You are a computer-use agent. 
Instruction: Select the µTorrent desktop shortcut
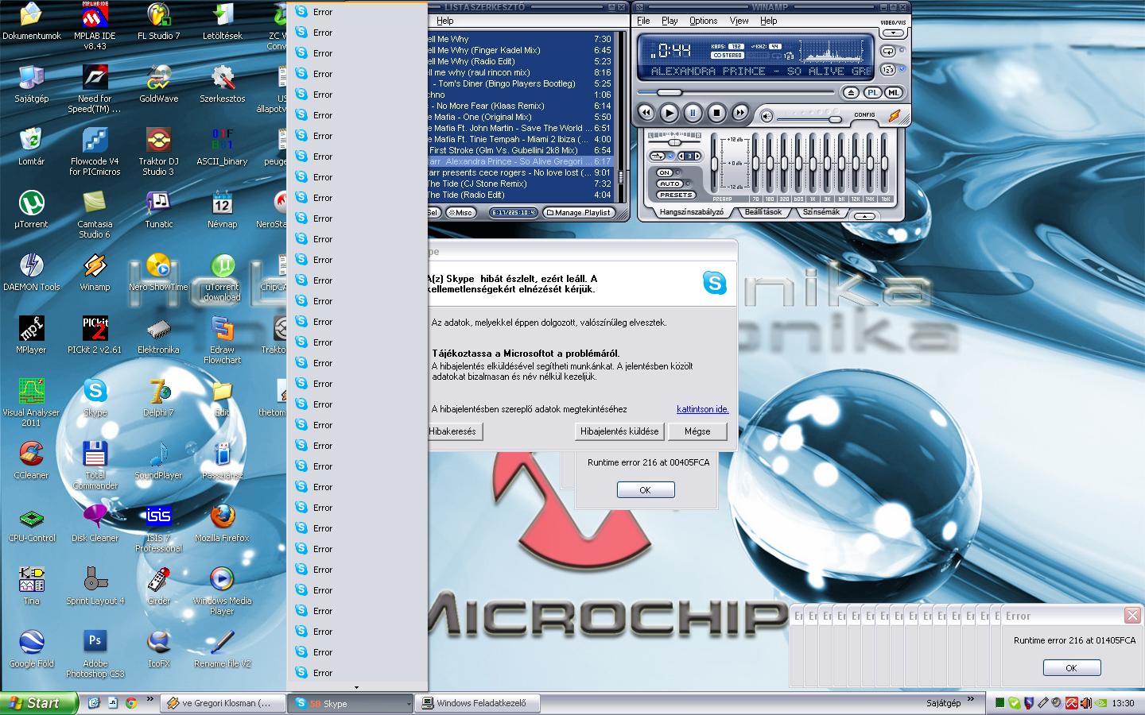[31, 210]
